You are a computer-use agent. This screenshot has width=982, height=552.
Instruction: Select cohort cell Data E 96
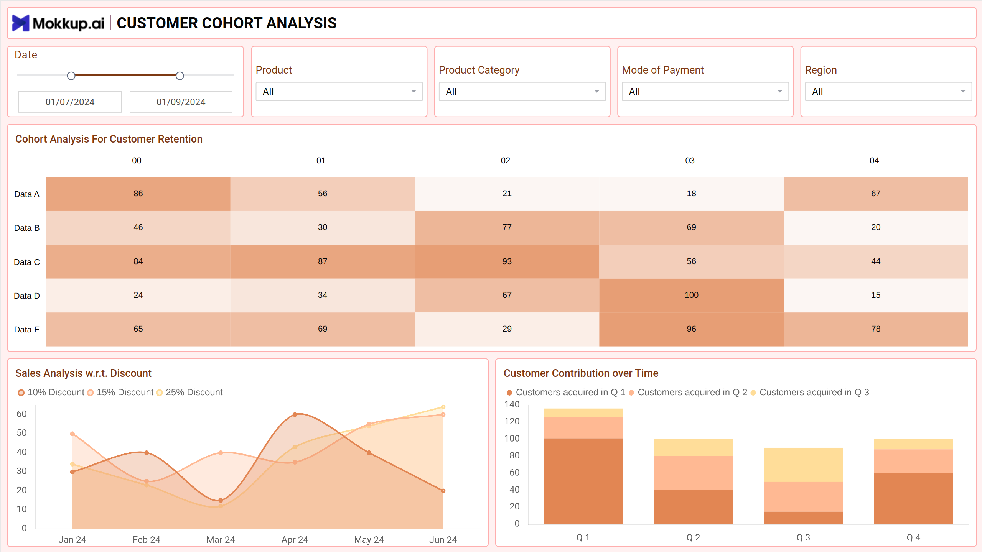tap(691, 329)
